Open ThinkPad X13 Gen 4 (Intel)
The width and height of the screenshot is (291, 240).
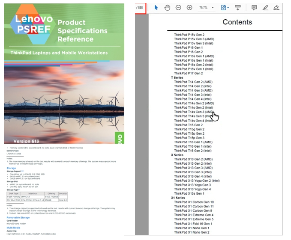tap(193, 176)
